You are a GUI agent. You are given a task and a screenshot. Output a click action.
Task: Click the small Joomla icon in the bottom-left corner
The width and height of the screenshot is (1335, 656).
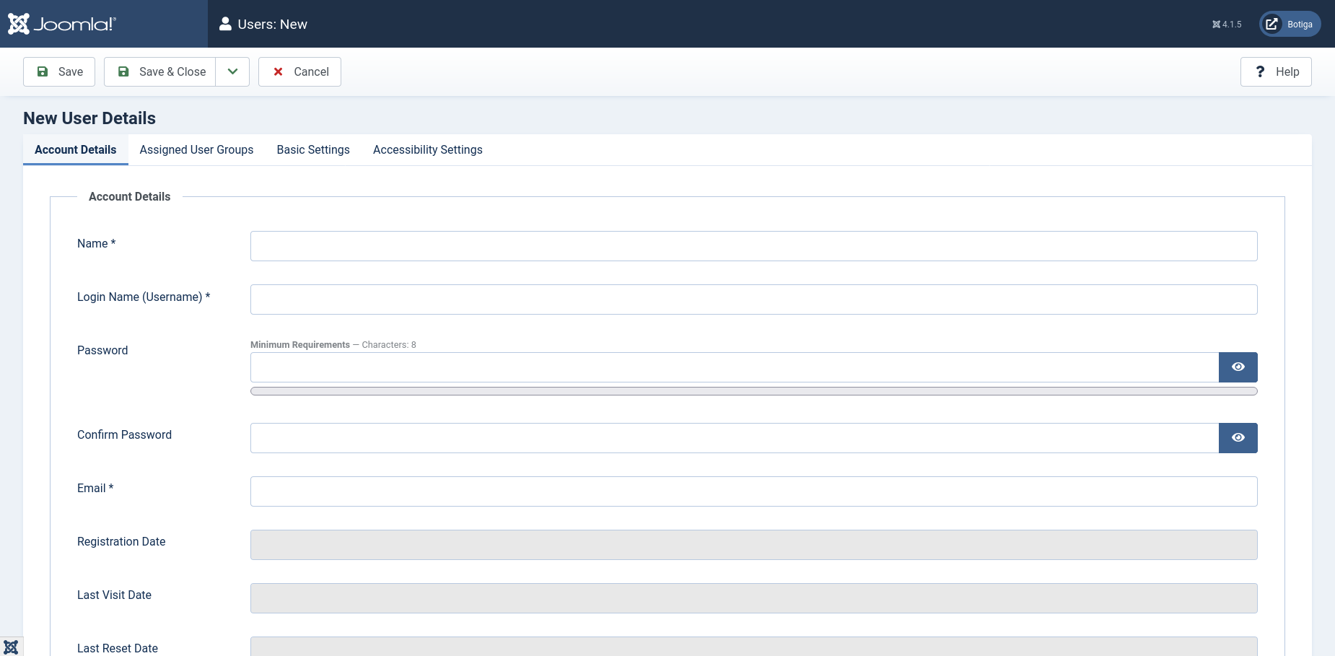(x=11, y=647)
